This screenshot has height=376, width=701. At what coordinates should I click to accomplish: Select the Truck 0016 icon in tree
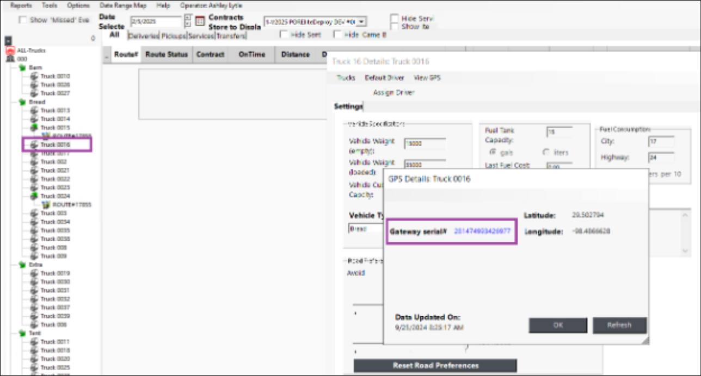pyautogui.click(x=34, y=145)
